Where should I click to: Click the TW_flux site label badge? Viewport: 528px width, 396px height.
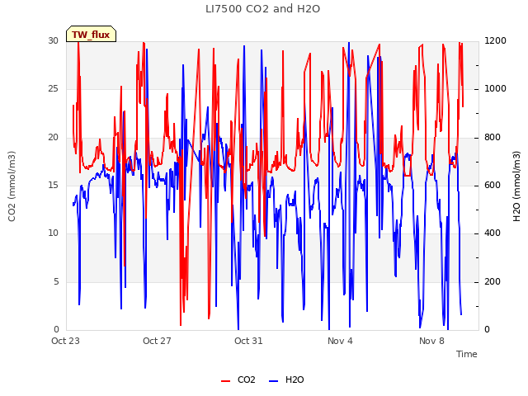coord(91,34)
